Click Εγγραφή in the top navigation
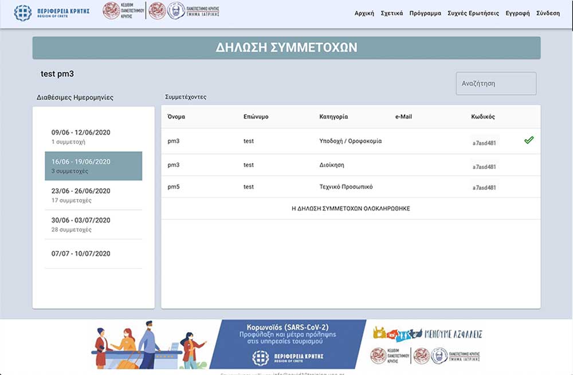This screenshot has width=573, height=375. pyautogui.click(x=517, y=13)
